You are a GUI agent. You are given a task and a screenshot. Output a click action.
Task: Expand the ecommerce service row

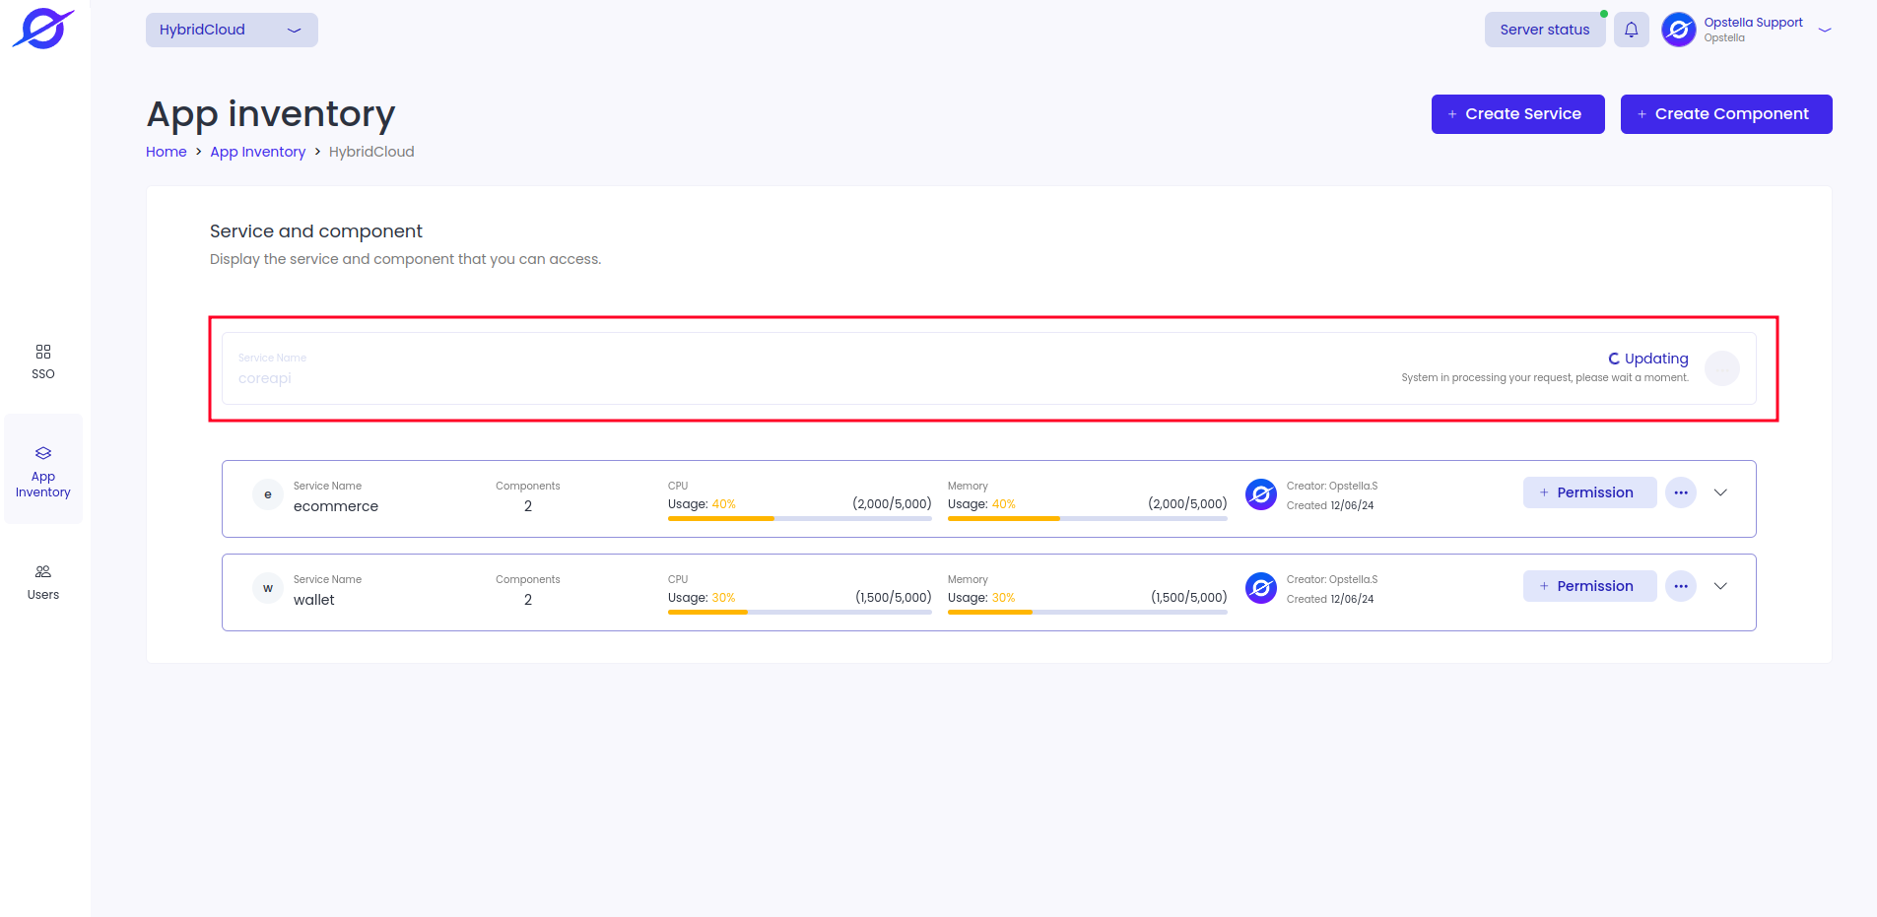pyautogui.click(x=1720, y=492)
